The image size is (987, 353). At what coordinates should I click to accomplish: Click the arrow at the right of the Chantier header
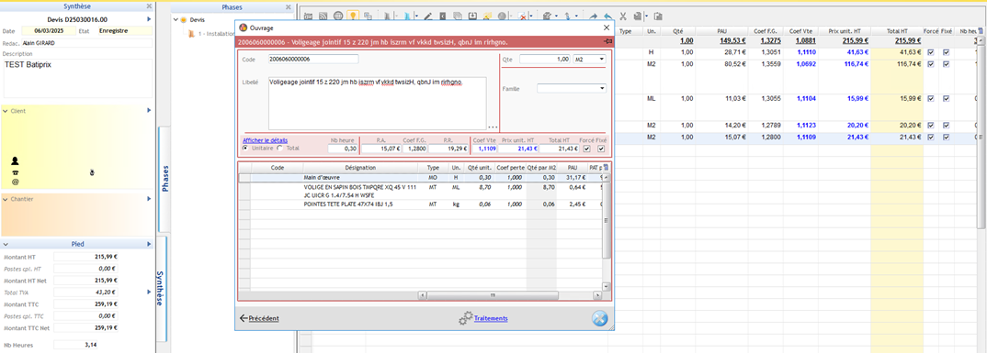(149, 198)
